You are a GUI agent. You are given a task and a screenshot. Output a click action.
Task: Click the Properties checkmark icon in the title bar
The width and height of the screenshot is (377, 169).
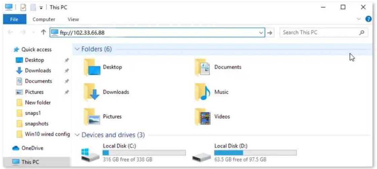point(23,7)
